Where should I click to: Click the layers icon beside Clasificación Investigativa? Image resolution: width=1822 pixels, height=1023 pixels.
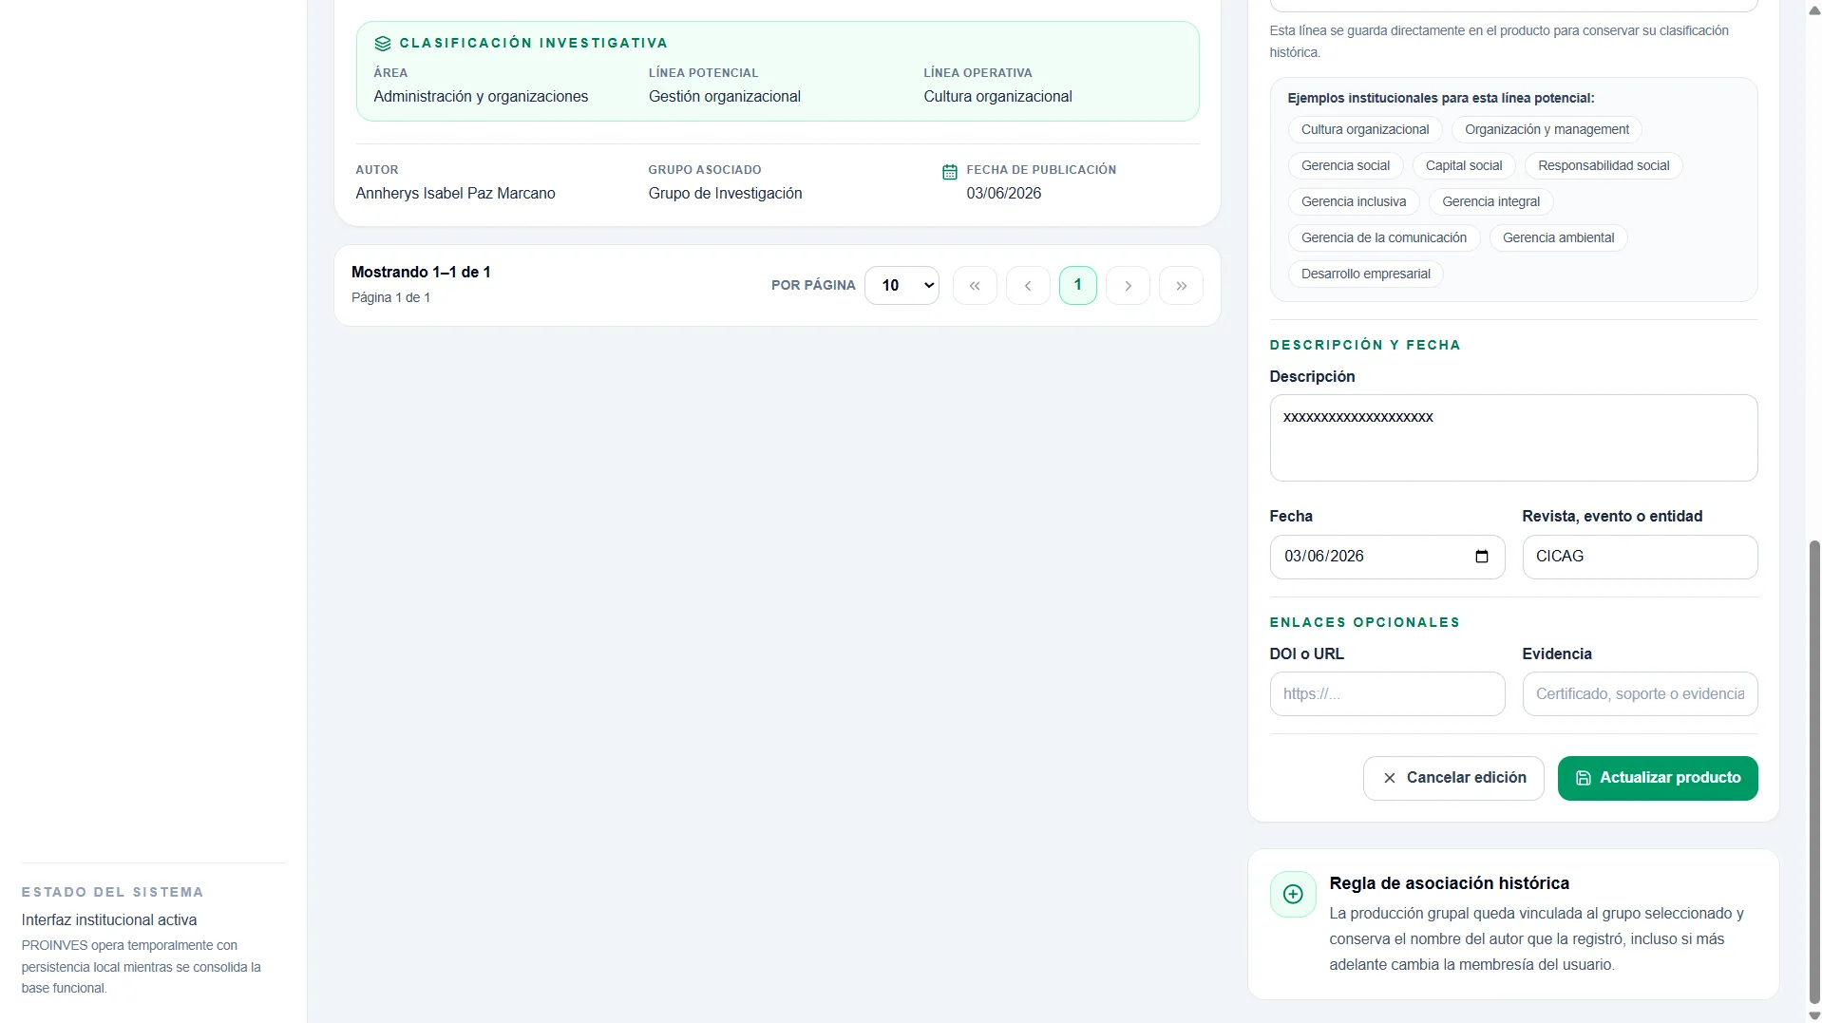(383, 44)
